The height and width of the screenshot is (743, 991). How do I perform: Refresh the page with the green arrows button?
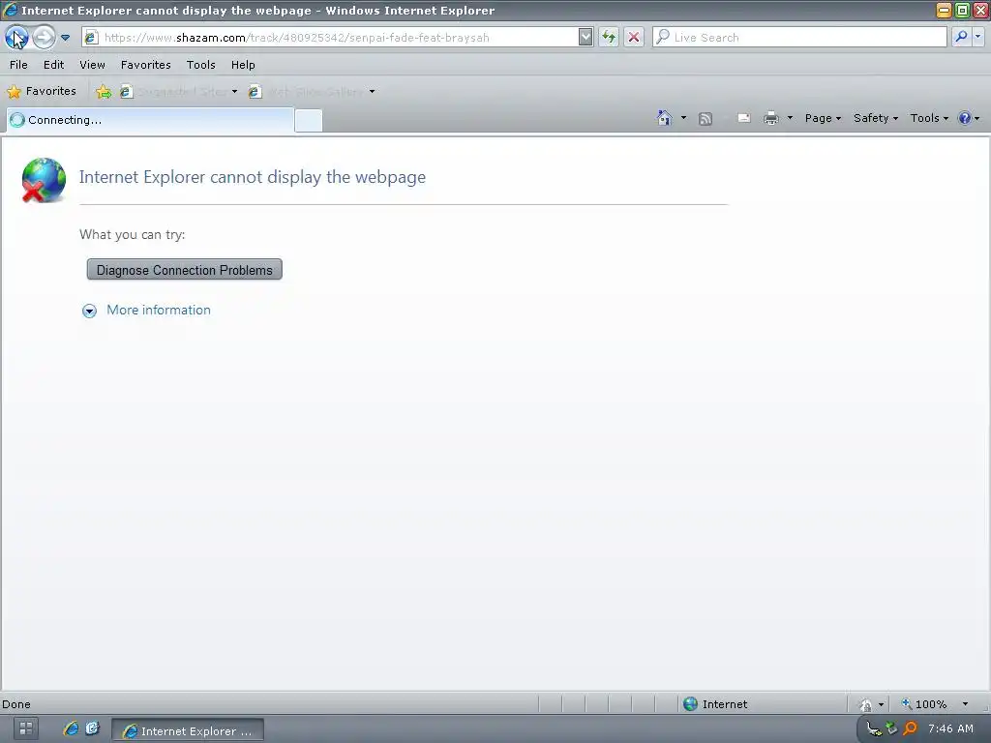tap(609, 38)
